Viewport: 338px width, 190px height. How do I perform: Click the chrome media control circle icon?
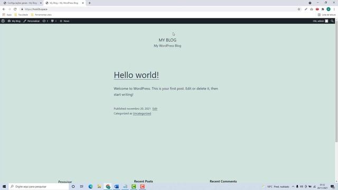(310, 3)
